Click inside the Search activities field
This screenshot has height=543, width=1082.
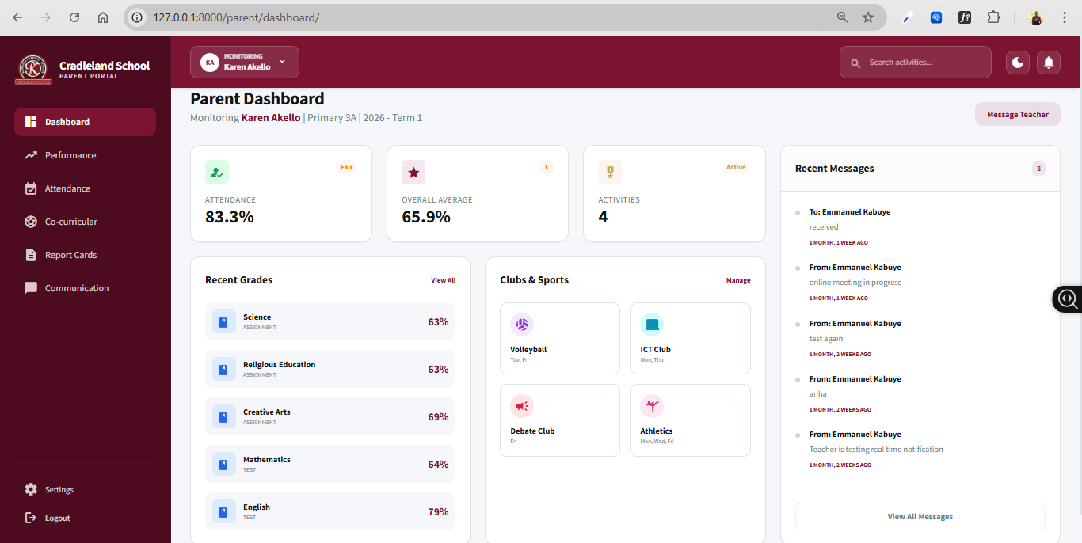[915, 62]
